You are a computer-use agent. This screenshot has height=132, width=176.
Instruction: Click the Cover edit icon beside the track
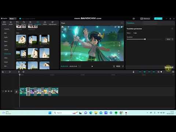16,92
